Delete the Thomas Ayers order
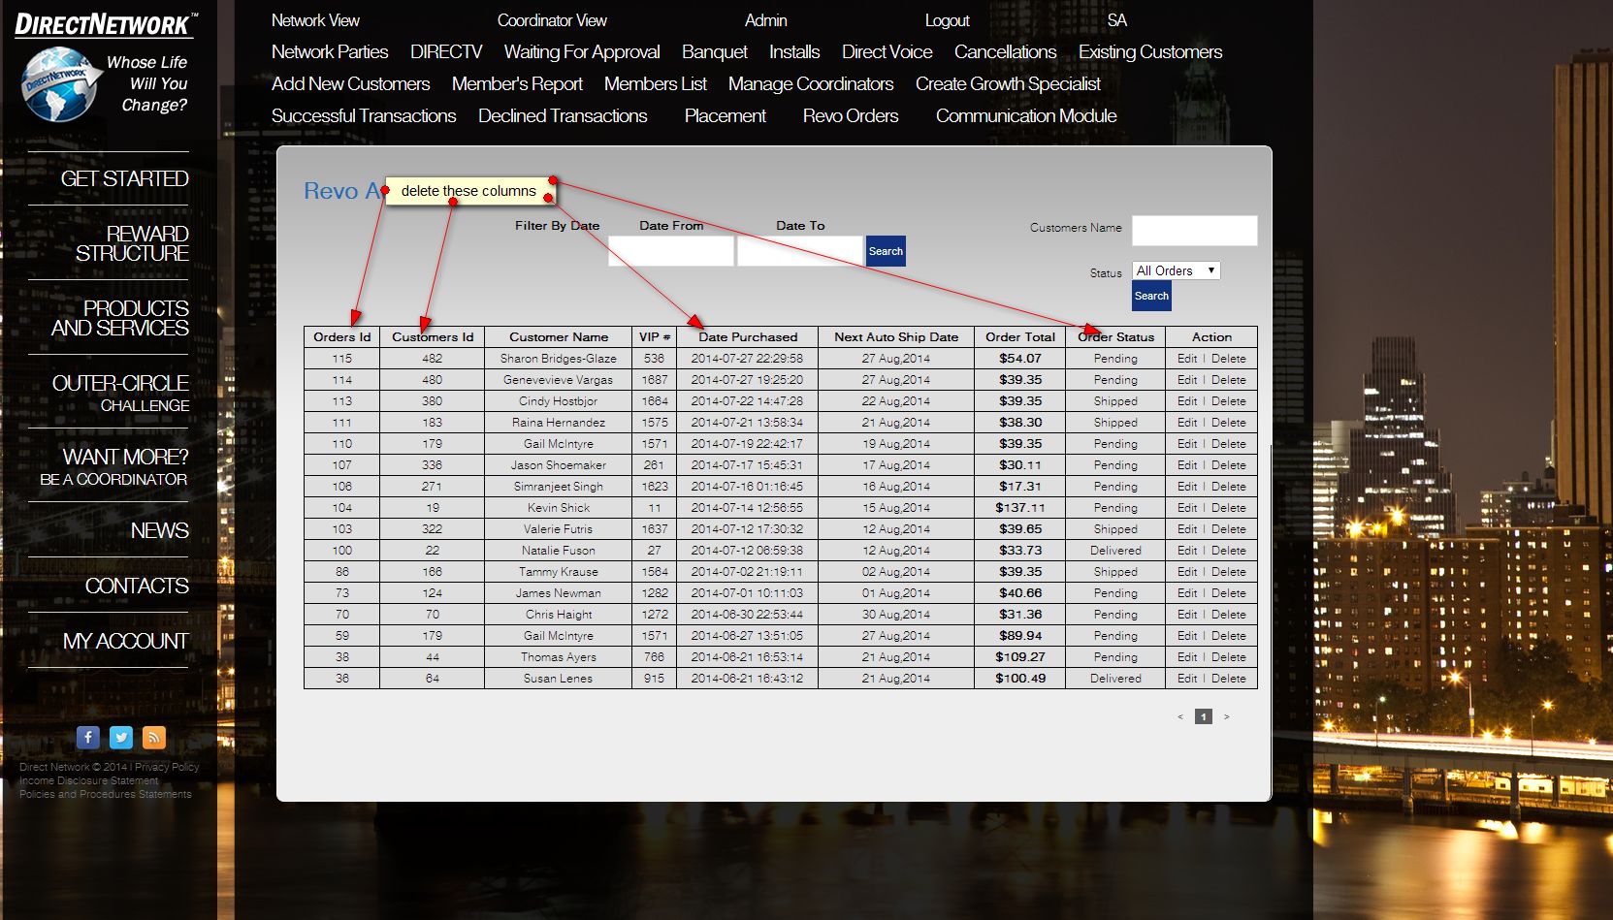 pos(1229,657)
